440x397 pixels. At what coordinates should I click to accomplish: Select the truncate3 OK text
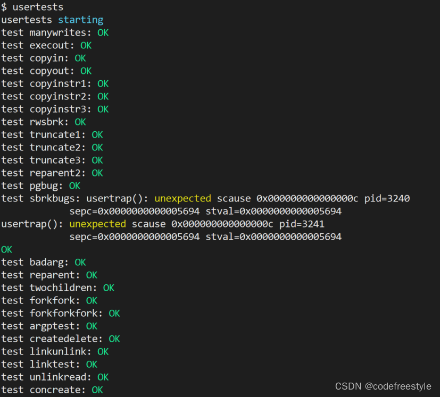tap(97, 160)
